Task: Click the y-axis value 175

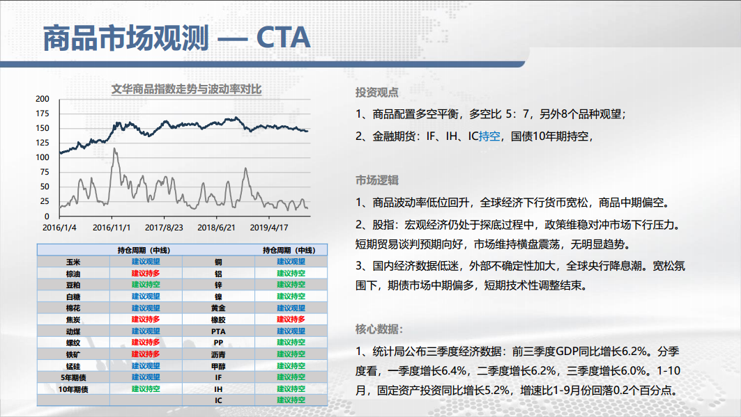Action: pyautogui.click(x=43, y=113)
